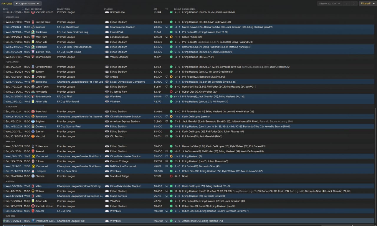
Task: Click the 0 - 1 result against Chelsea
Action: coord(178,176)
